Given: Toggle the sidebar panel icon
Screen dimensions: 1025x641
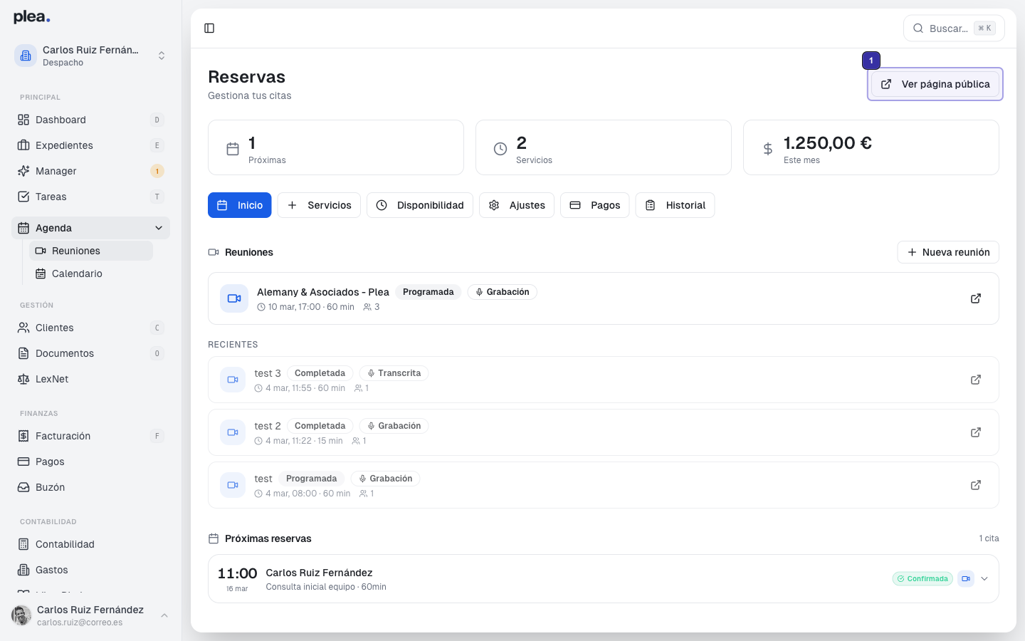Looking at the screenshot, I should [x=209, y=28].
